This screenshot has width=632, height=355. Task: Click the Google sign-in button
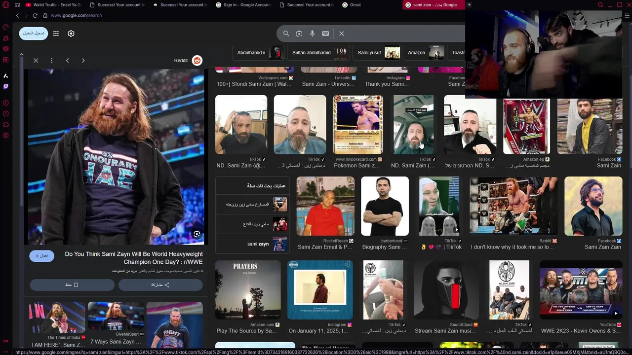tap(34, 34)
